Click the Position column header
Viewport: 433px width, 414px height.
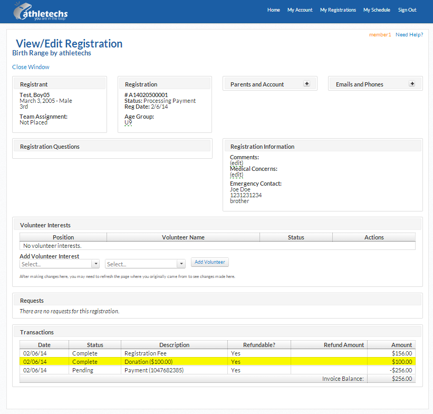click(63, 237)
